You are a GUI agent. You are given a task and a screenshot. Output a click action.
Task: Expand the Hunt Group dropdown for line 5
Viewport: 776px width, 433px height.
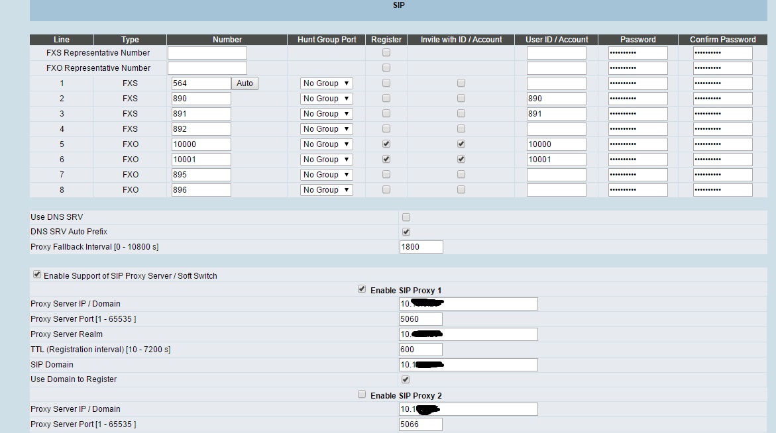pyautogui.click(x=326, y=144)
